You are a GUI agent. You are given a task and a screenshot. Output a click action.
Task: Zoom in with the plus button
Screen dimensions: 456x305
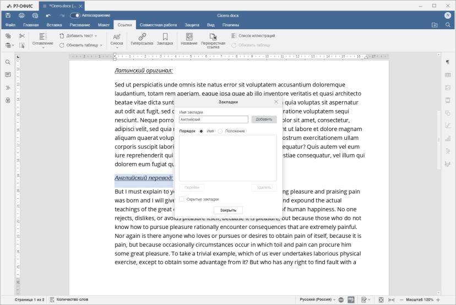click(x=438, y=299)
